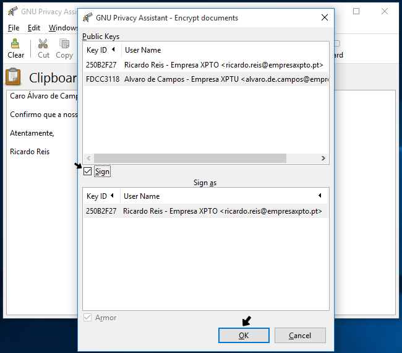The width and height of the screenshot is (402, 353).
Task: Select signing key 250B2F27 Ricardo Reis
Action: click(x=205, y=211)
